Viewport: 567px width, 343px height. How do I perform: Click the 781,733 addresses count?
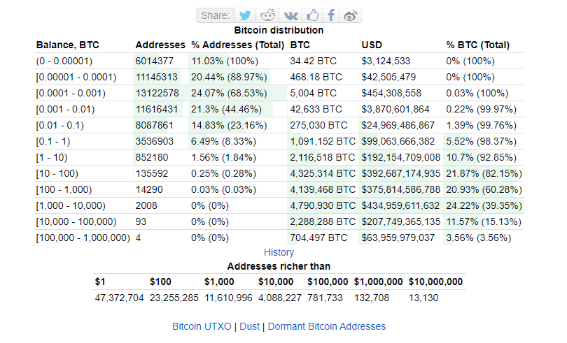tap(325, 298)
